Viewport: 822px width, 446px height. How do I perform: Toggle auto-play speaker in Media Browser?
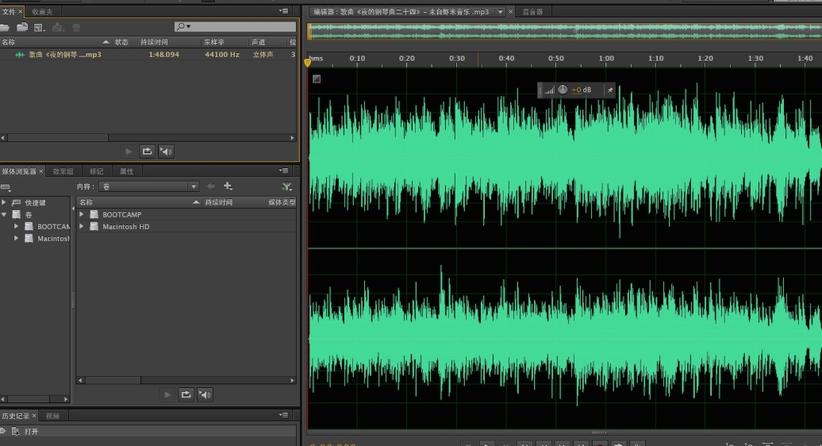tap(205, 394)
